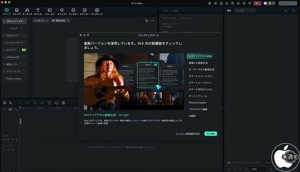Click the timeline text T tool
The height and width of the screenshot is (172, 300).
49,103
